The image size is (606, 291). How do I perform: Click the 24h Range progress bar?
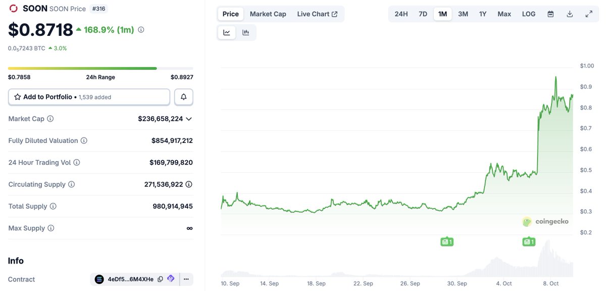[x=100, y=68]
